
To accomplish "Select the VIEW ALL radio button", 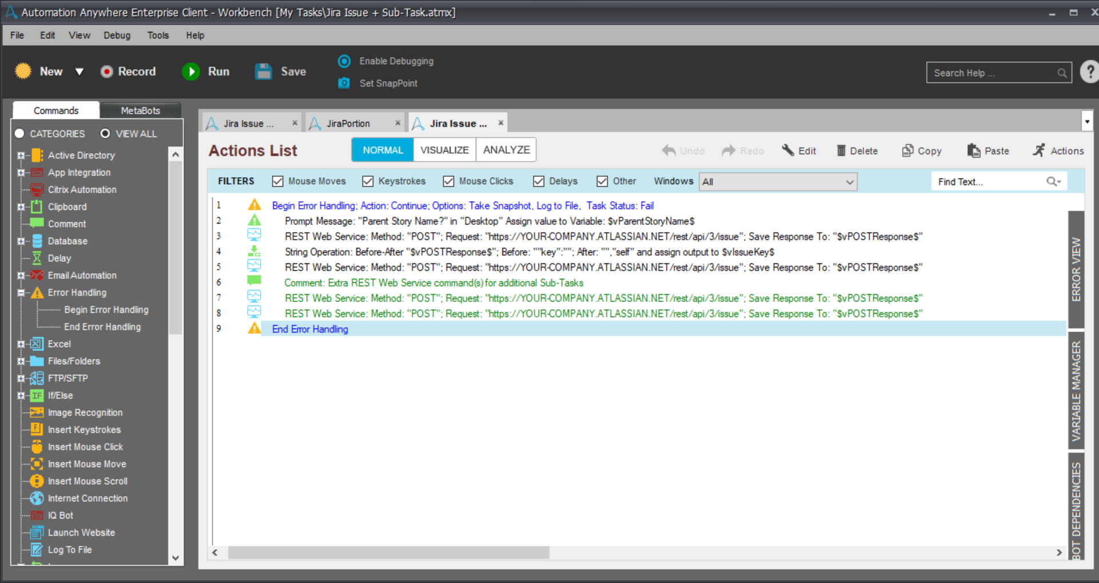I will (x=105, y=133).
